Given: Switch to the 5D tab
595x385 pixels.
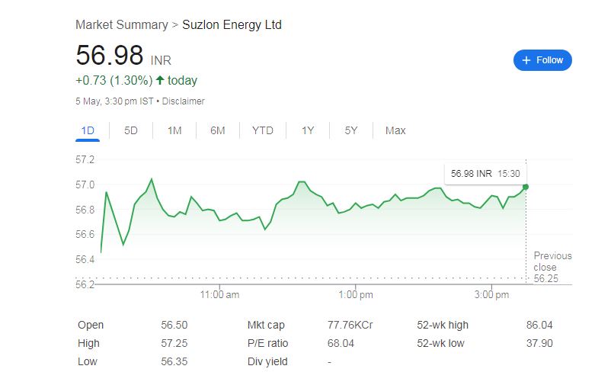Looking at the screenshot, I should 131,131.
